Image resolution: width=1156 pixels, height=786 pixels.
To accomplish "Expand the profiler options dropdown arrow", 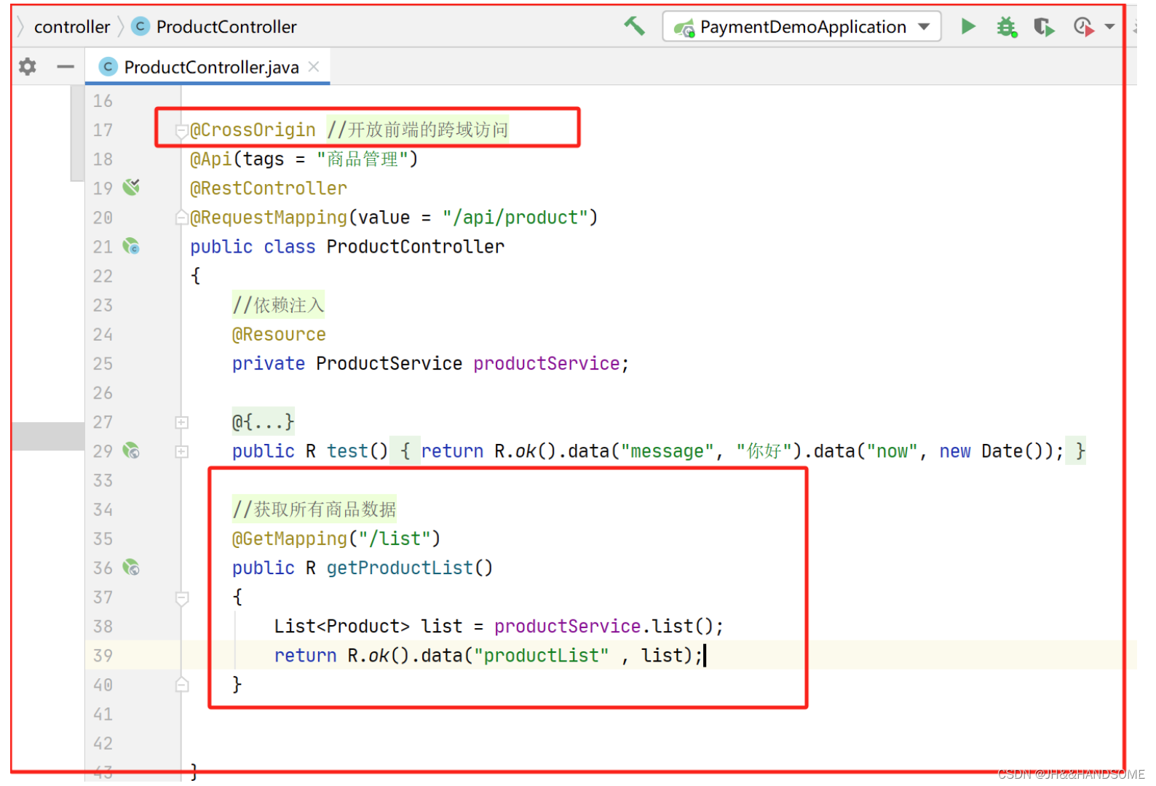I will (1109, 27).
